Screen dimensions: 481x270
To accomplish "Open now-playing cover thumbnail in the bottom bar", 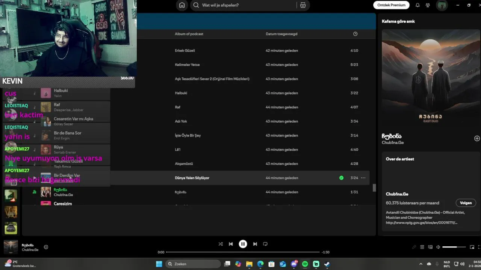I will pos(11,247).
